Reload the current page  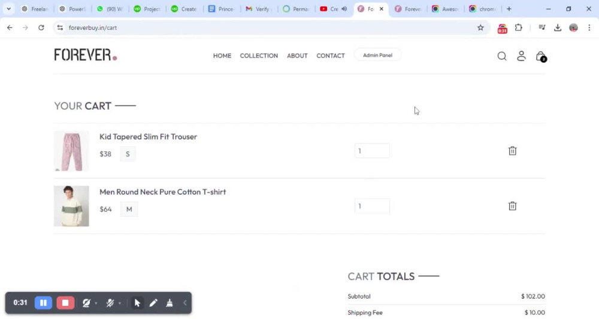[41, 28]
